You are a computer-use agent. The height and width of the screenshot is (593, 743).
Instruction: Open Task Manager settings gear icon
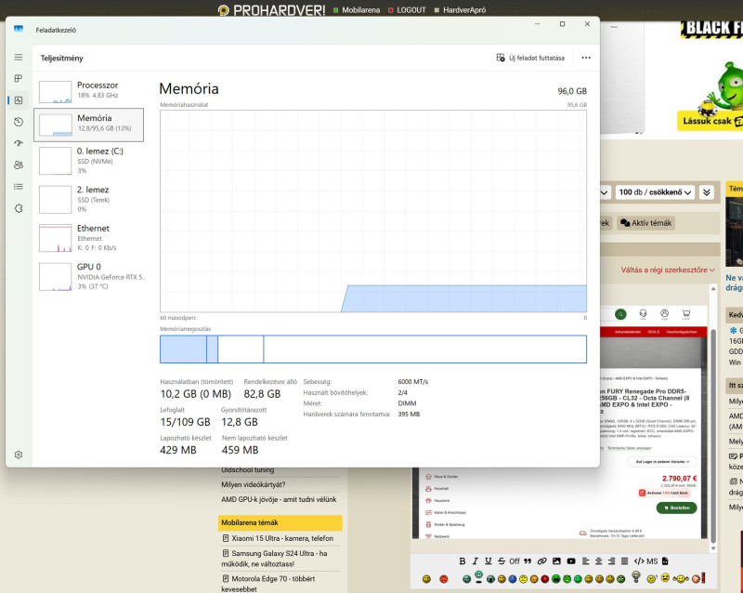coord(19,455)
